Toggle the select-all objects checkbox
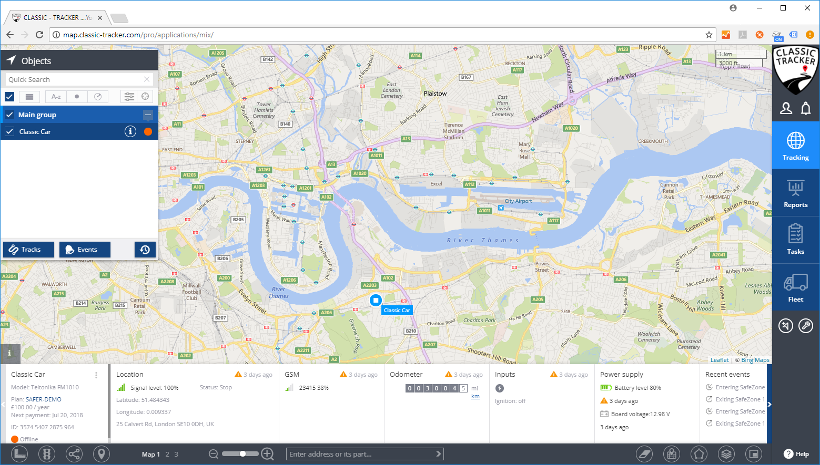The width and height of the screenshot is (820, 465). point(9,96)
